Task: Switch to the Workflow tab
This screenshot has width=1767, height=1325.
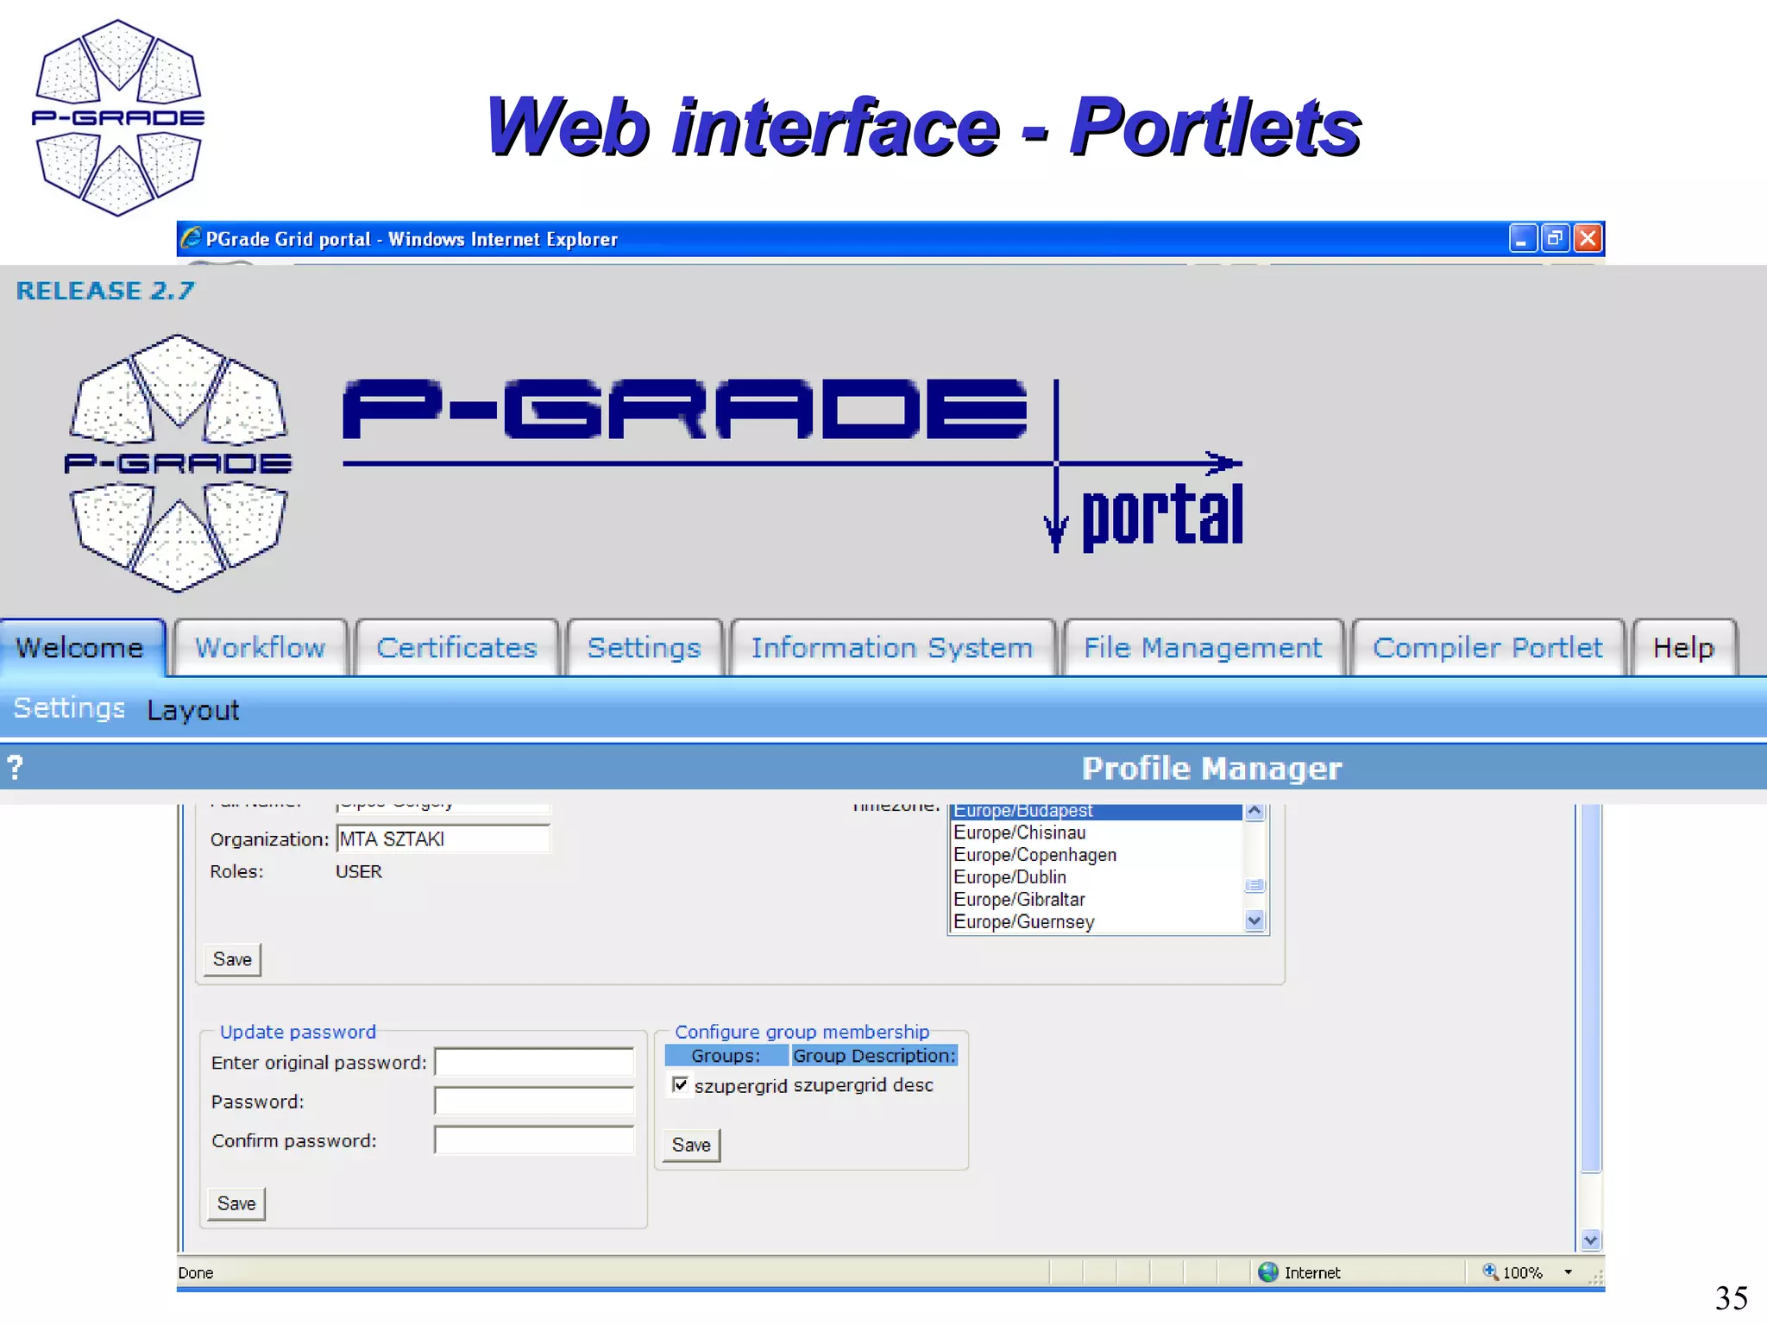Action: click(260, 647)
